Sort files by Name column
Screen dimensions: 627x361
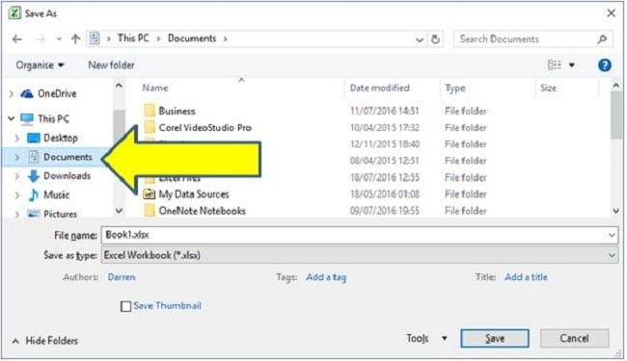155,89
